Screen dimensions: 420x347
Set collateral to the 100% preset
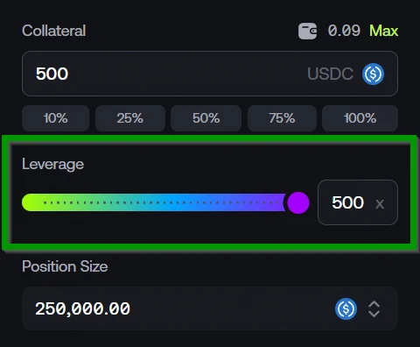click(360, 118)
